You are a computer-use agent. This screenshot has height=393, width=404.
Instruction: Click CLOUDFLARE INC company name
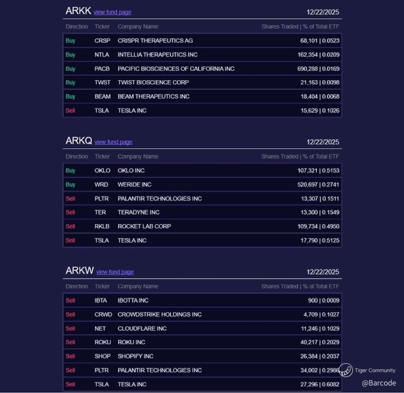[x=142, y=329]
